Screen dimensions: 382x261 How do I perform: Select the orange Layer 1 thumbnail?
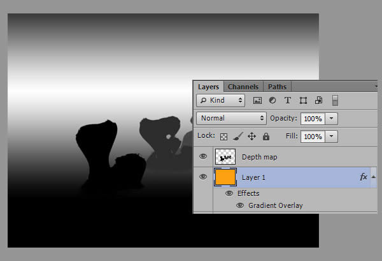225,177
